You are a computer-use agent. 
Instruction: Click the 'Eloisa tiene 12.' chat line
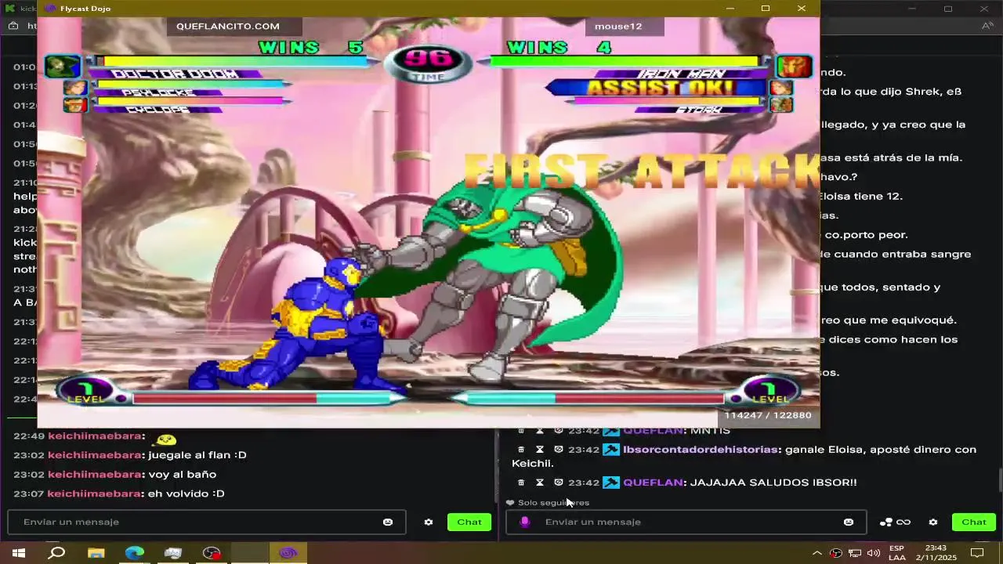point(862,197)
